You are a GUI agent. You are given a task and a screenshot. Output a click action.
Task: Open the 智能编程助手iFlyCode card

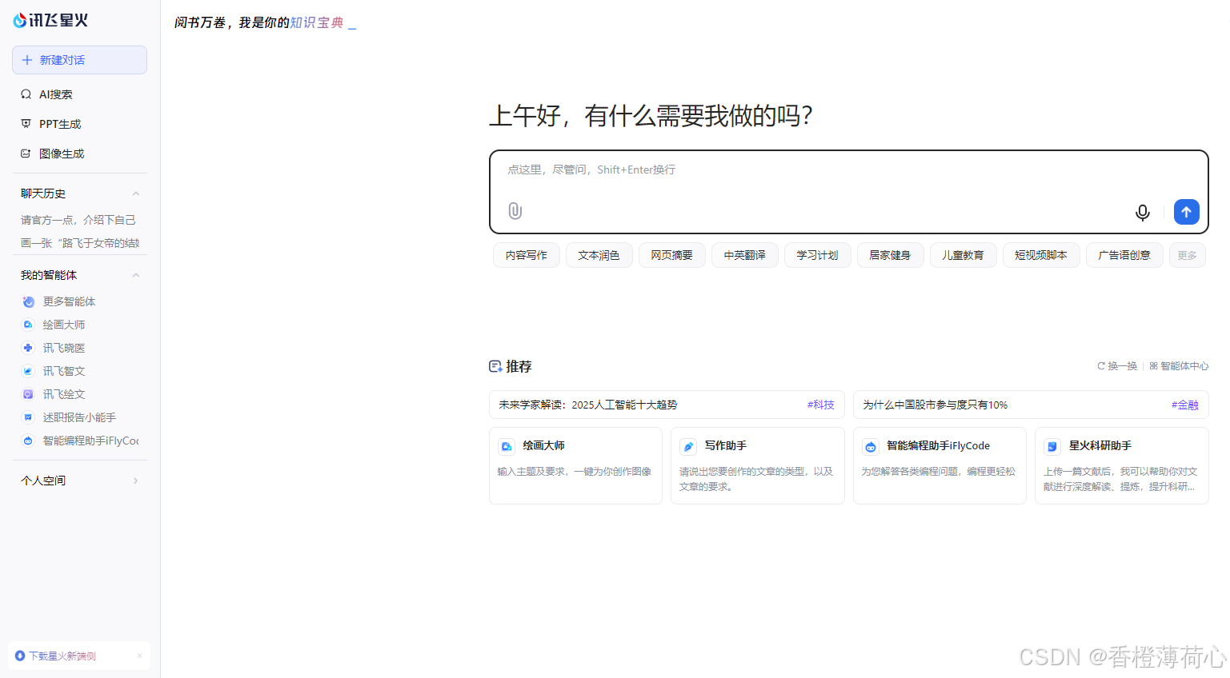point(940,465)
